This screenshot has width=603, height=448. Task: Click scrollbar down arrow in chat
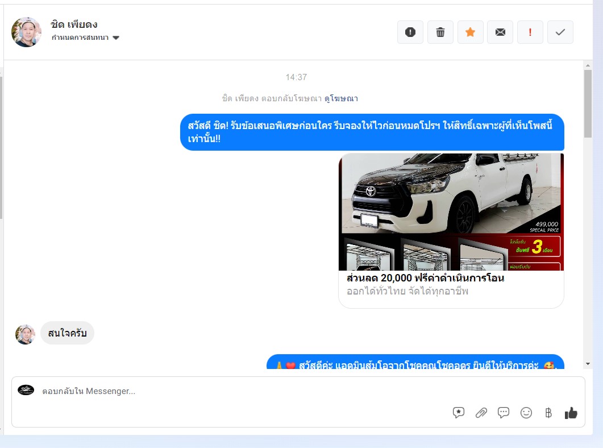pyautogui.click(x=588, y=364)
